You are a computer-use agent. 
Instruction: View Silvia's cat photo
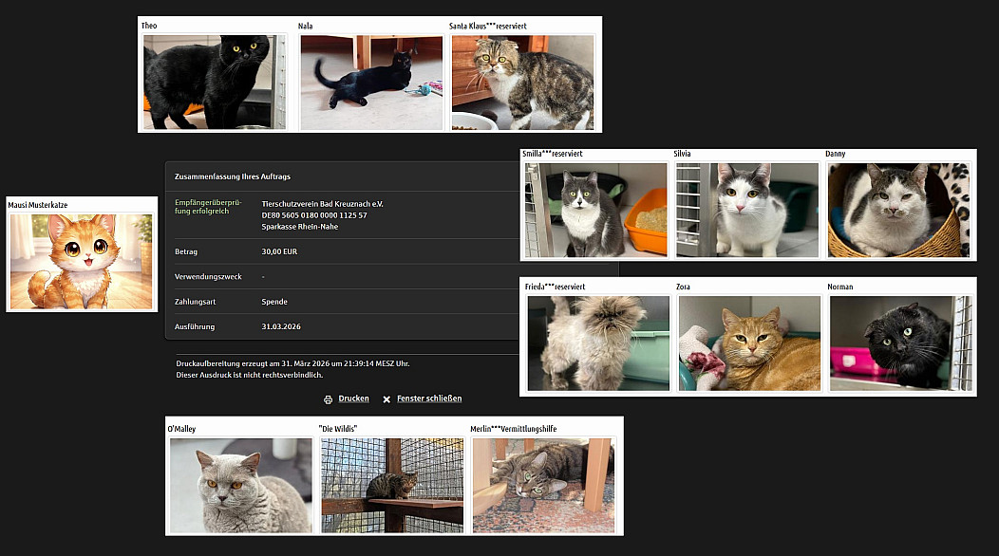[x=747, y=210]
